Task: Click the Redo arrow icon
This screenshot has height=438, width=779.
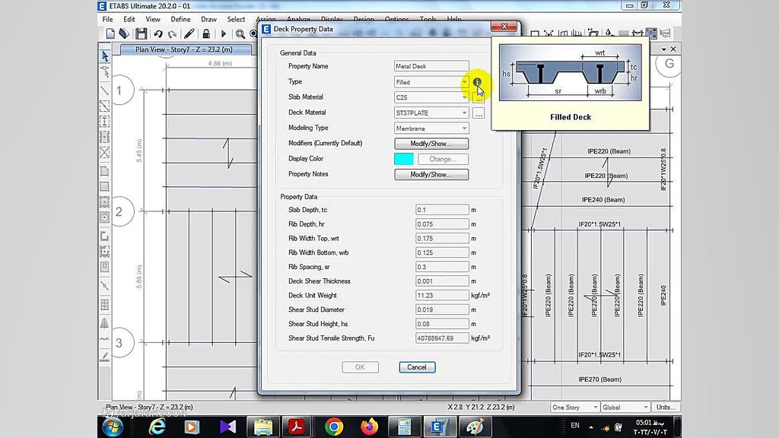Action: (172, 33)
